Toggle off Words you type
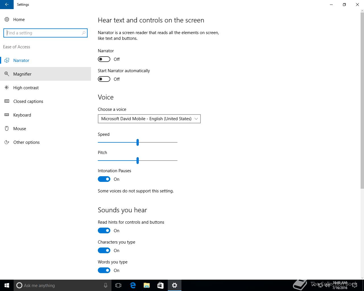Screen dimensions: 364x291 click(104, 270)
